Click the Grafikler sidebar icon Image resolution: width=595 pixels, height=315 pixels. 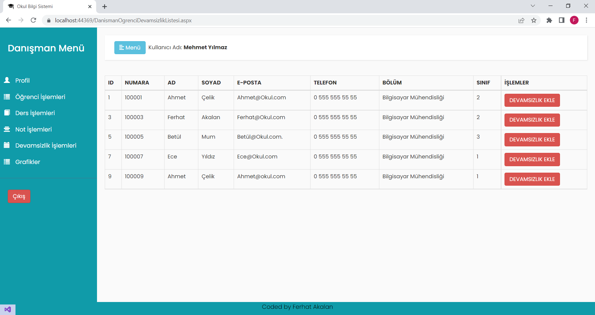pos(7,162)
